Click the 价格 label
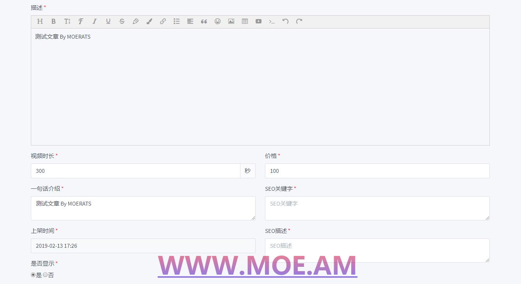The width and height of the screenshot is (521, 284). pos(271,156)
